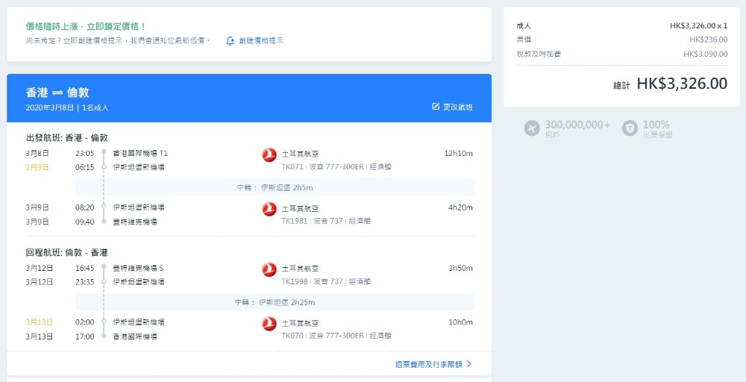746x382 pixels.
Task: Click the airplane icon beside 300,000,000+ users
Action: [532, 128]
